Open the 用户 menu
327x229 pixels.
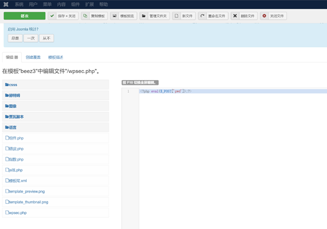(33, 4)
